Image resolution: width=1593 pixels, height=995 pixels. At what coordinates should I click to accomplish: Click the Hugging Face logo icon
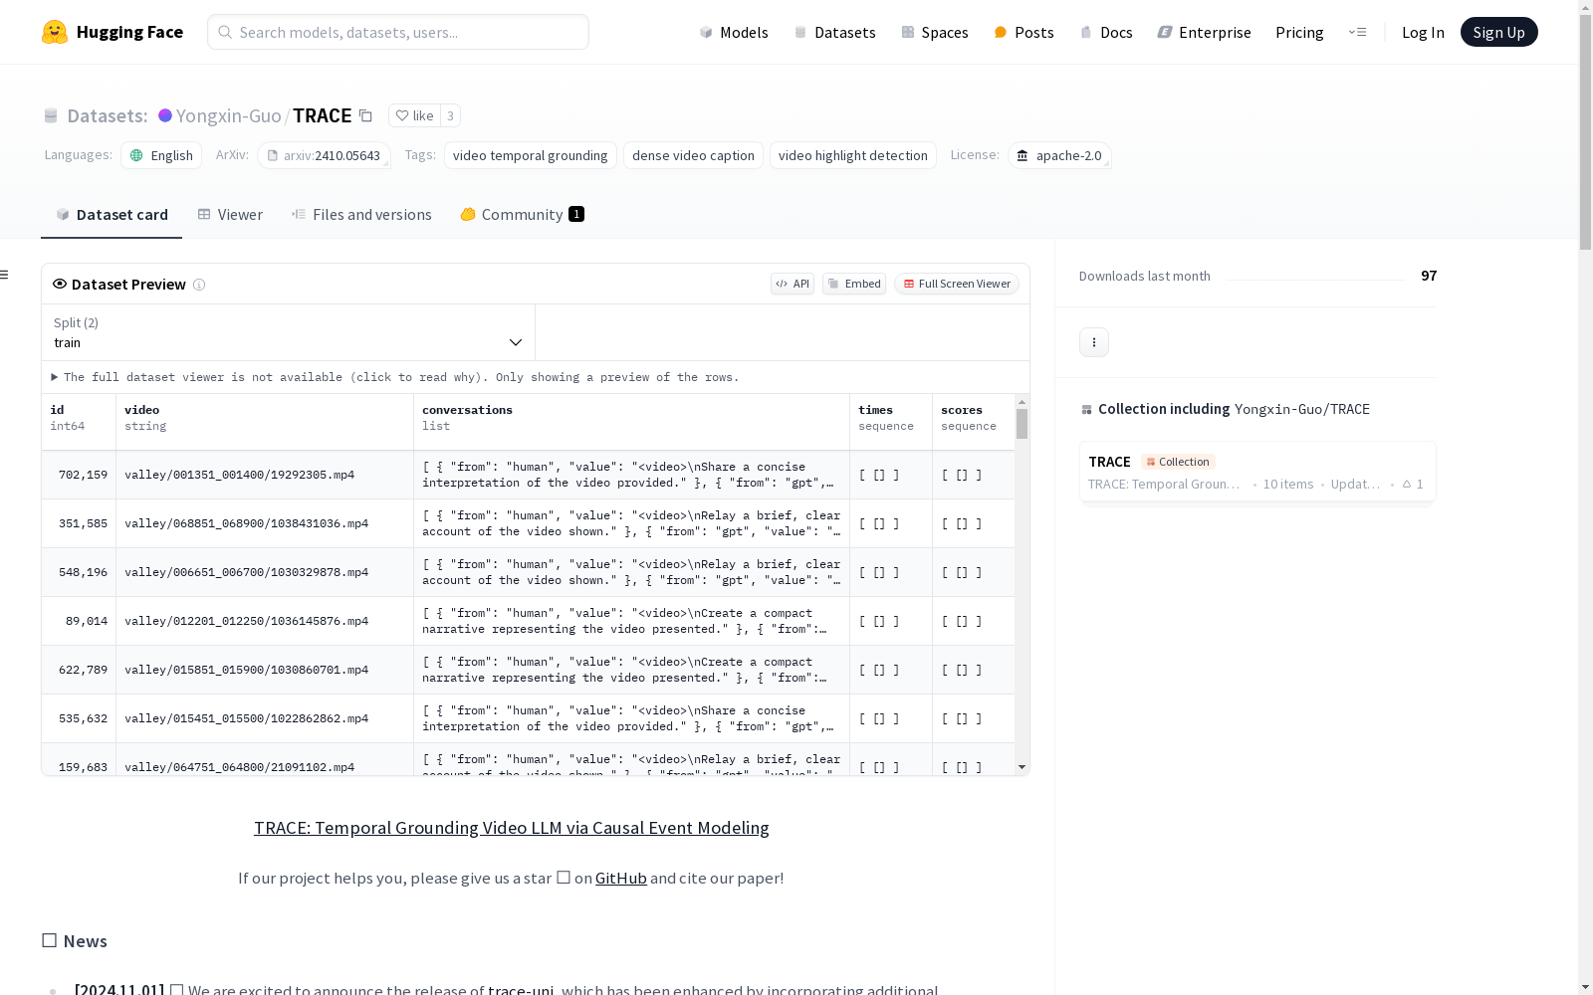(x=55, y=32)
